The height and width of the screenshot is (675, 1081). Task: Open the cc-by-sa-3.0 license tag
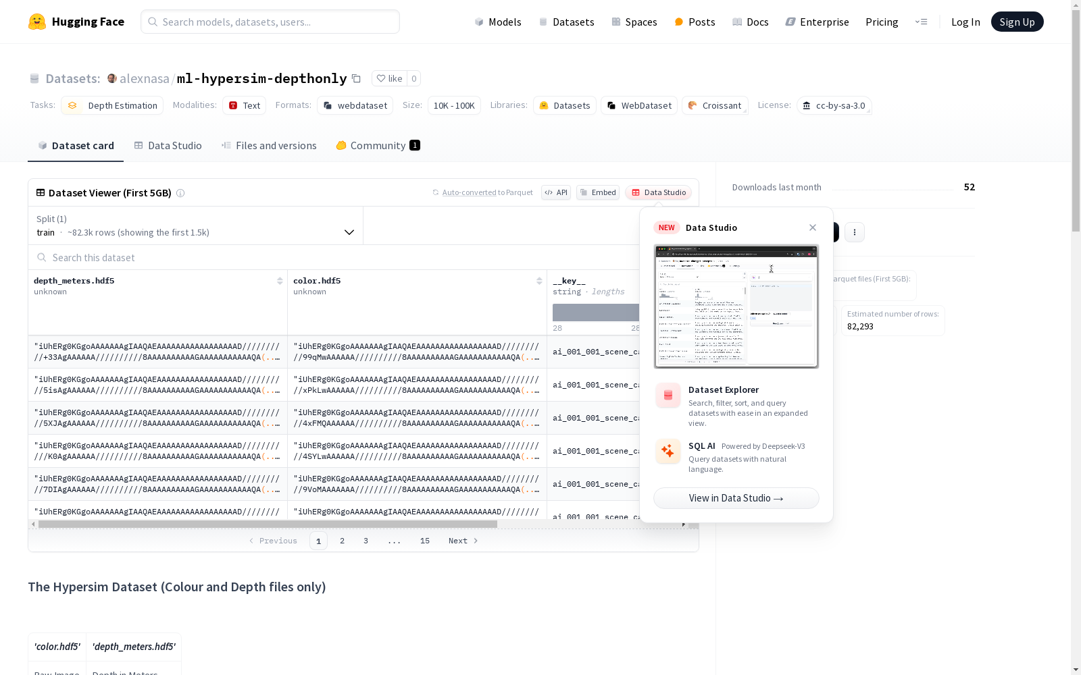tap(834, 105)
